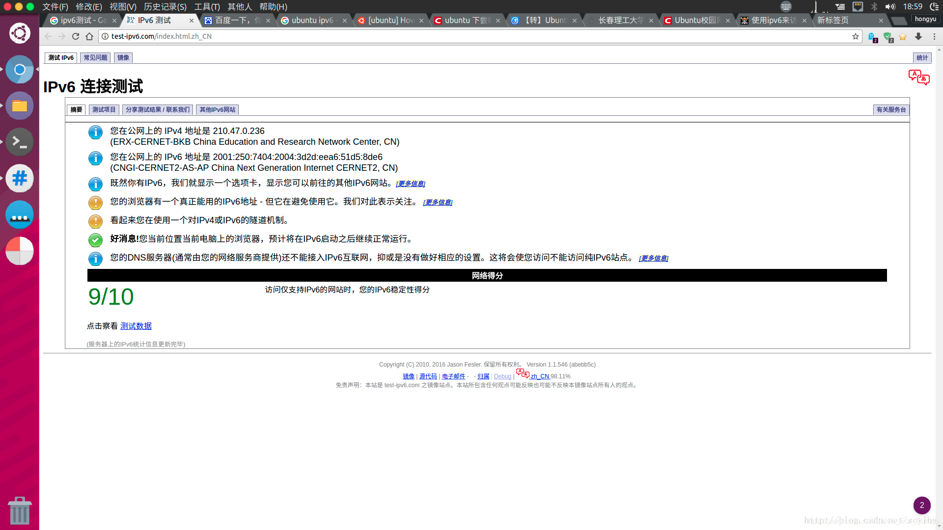
Task: Switch to the ubuntu ipv6 browser tab
Action: [312, 21]
